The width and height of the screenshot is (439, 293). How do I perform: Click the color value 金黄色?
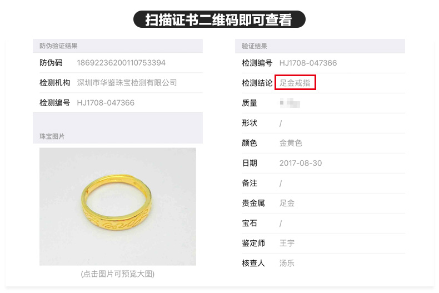pyautogui.click(x=291, y=143)
